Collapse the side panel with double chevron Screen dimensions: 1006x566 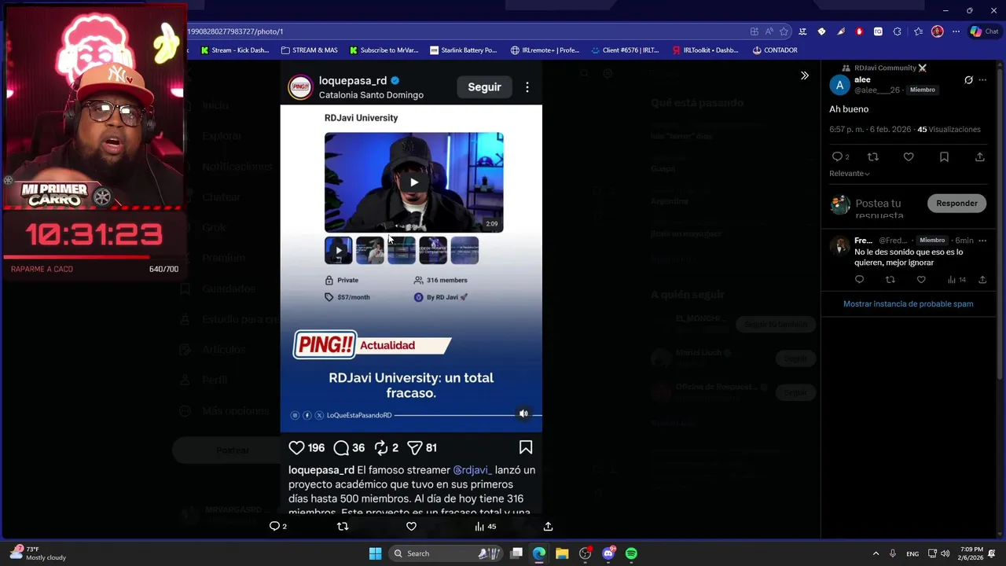point(804,75)
